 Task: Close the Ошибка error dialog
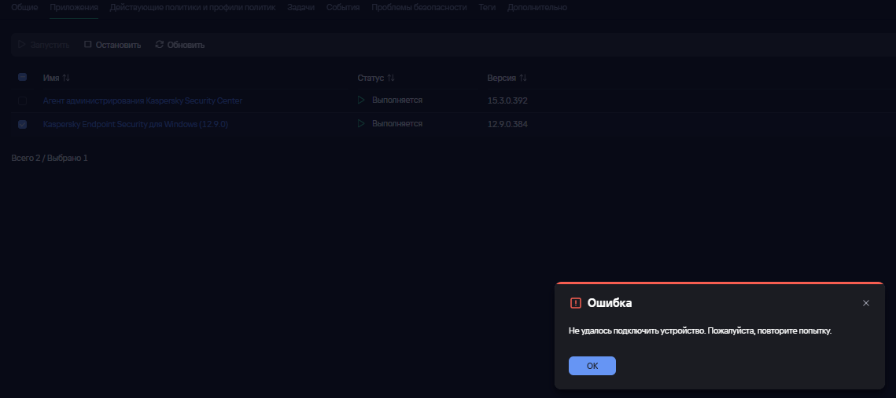point(866,303)
